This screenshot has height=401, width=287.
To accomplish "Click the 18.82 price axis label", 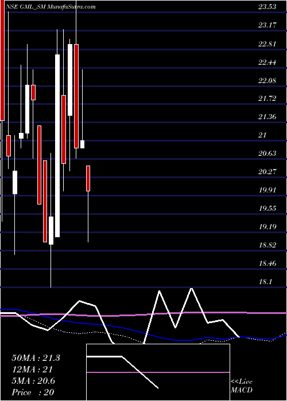I will 267,245.
